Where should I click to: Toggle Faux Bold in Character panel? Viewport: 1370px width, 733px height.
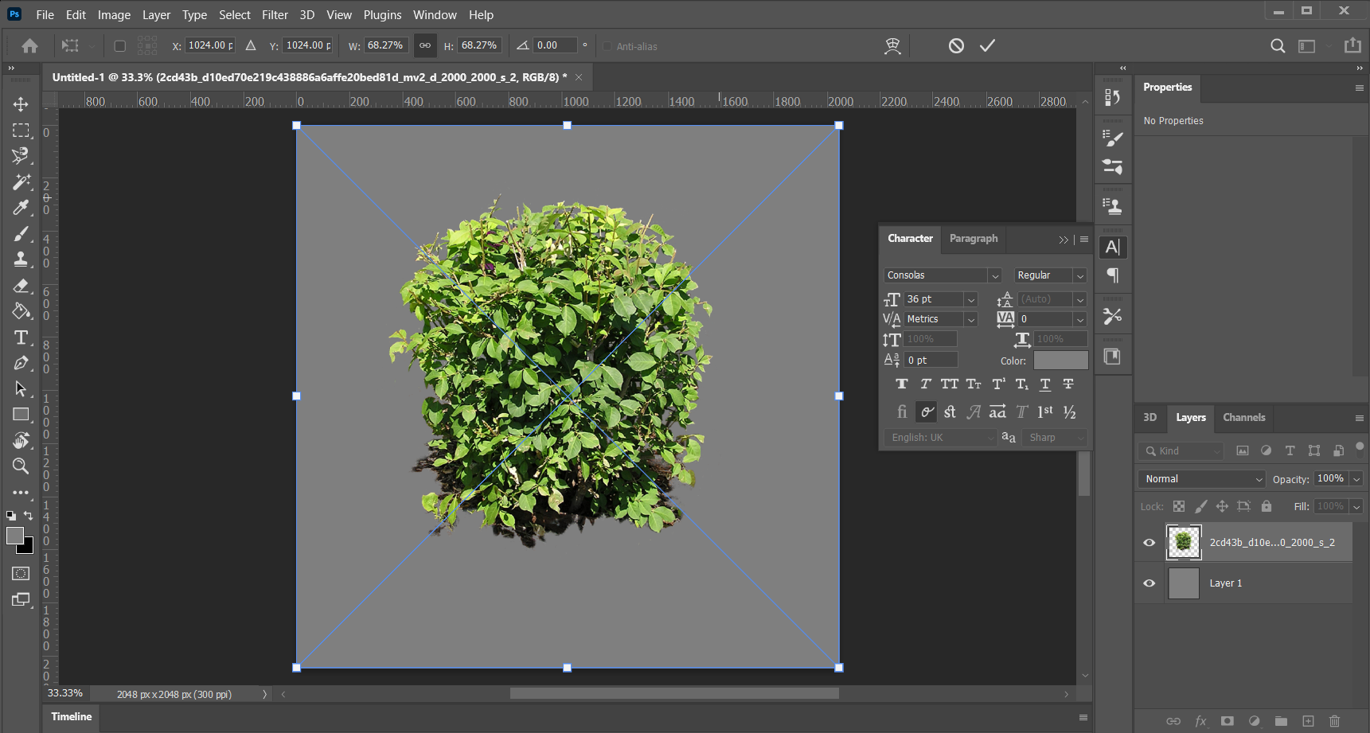(x=901, y=384)
